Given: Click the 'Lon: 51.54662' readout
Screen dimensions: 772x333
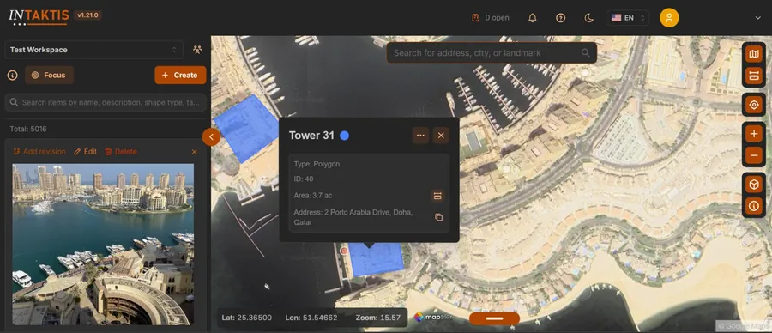Looking at the screenshot, I should pyautogui.click(x=311, y=318).
